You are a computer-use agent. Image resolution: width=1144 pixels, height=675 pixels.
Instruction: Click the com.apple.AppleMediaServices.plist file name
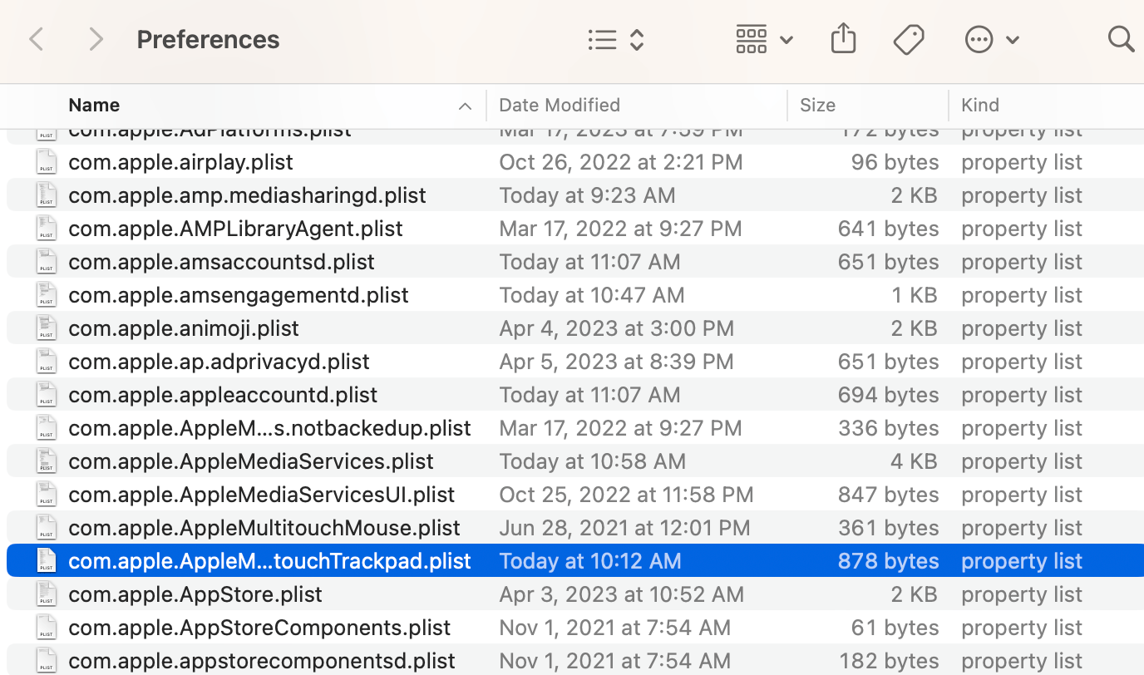click(251, 461)
